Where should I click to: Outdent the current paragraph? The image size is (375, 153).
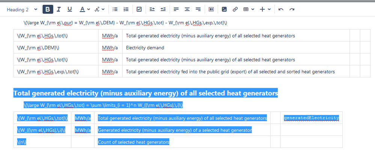(152, 9)
